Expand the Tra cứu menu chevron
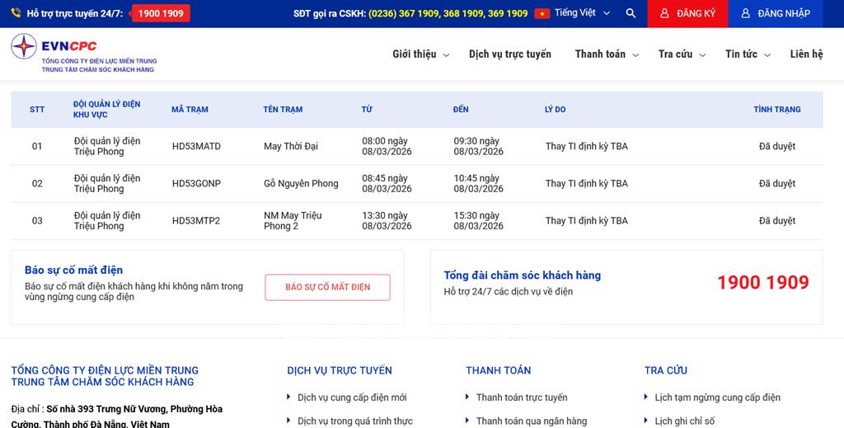The width and height of the screenshot is (844, 428). tap(703, 55)
